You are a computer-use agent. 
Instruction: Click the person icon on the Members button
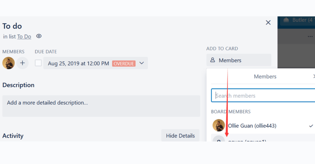[212, 60]
